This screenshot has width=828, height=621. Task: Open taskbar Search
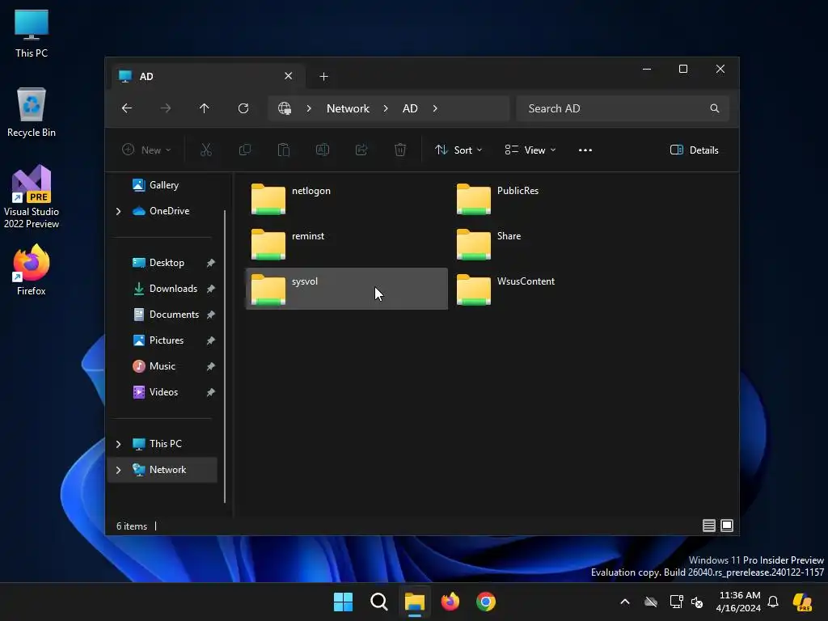coord(379,602)
